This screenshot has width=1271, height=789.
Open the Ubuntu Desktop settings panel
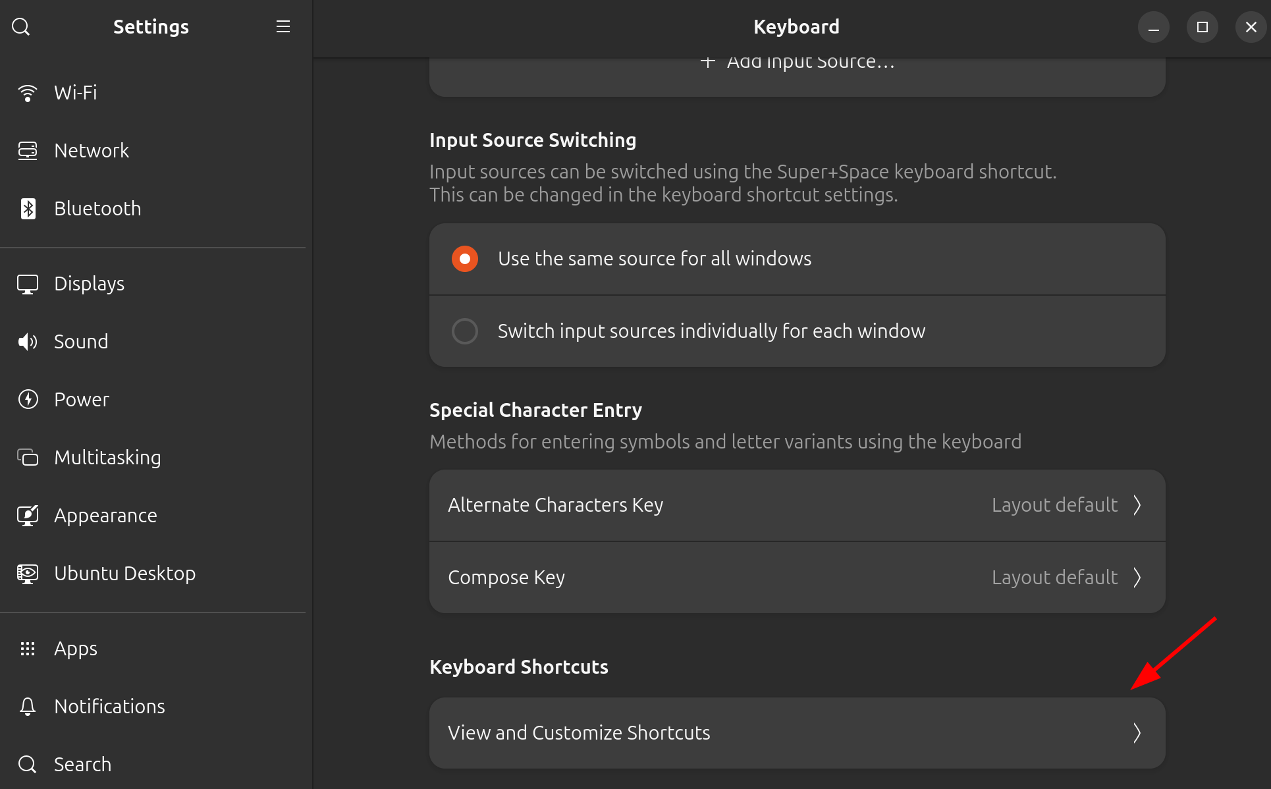pos(124,574)
